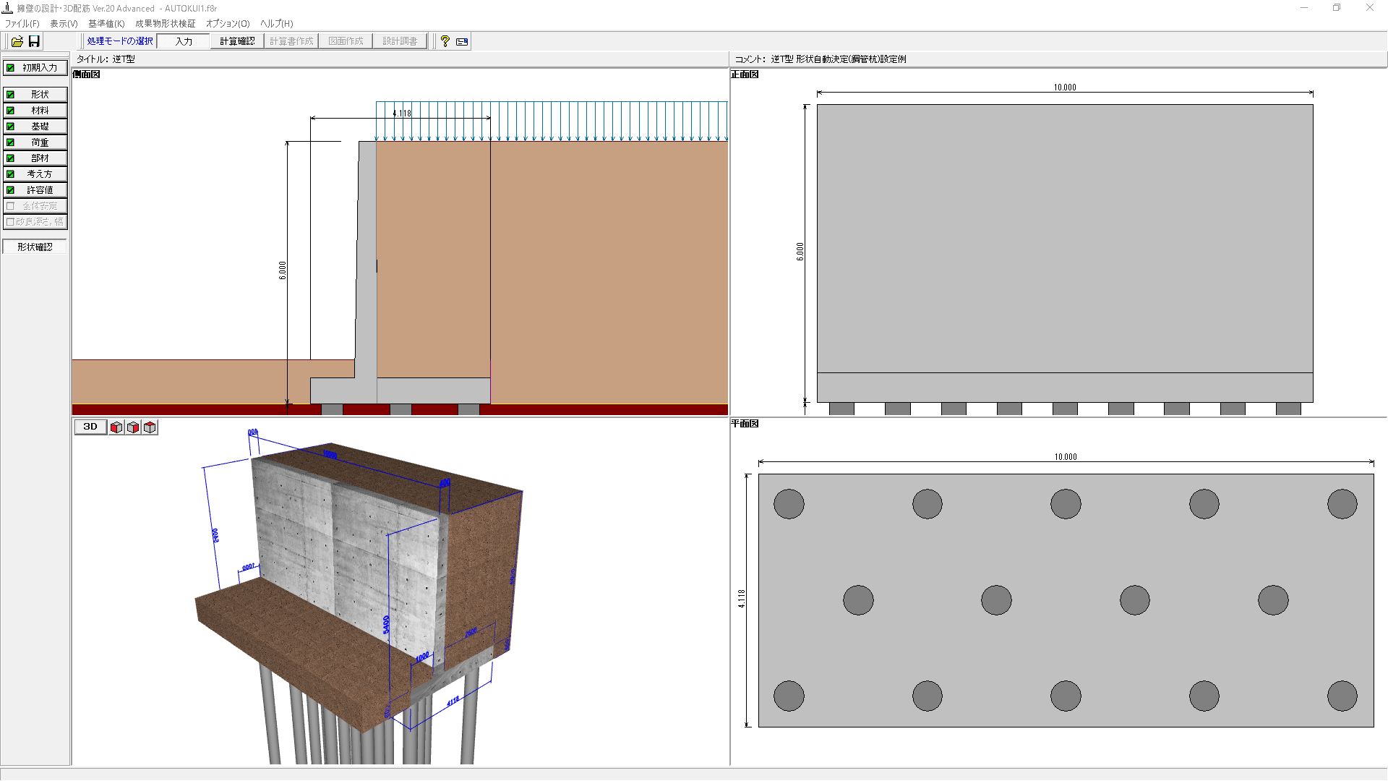1388x781 pixels.
Task: Click the 10.000 dimension in the front view
Action: coord(1065,88)
